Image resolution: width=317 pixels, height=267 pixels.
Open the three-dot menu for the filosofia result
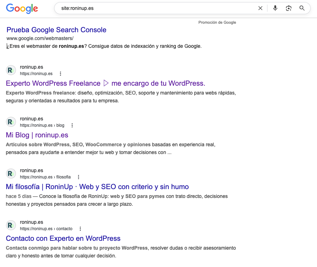point(79,177)
